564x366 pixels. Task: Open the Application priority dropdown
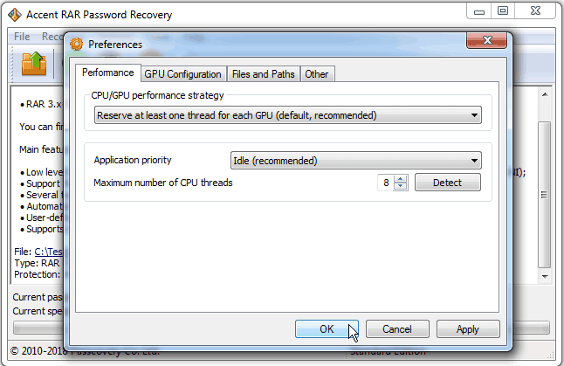click(x=356, y=161)
